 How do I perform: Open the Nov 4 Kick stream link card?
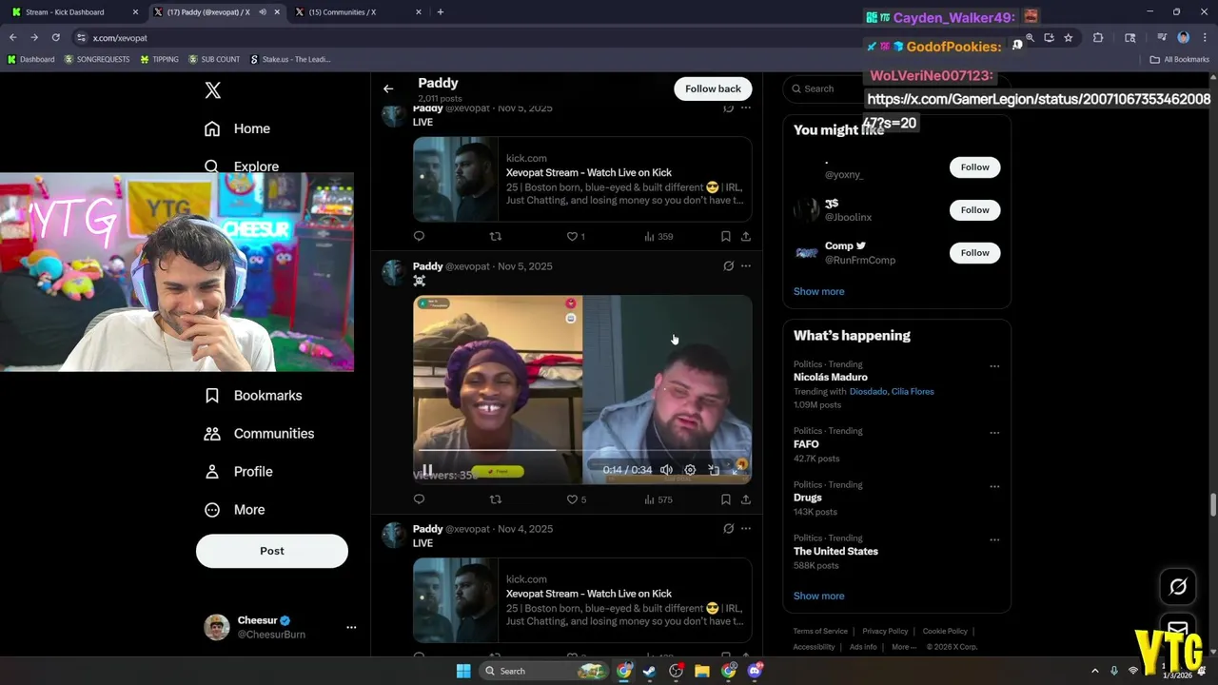[x=582, y=600]
